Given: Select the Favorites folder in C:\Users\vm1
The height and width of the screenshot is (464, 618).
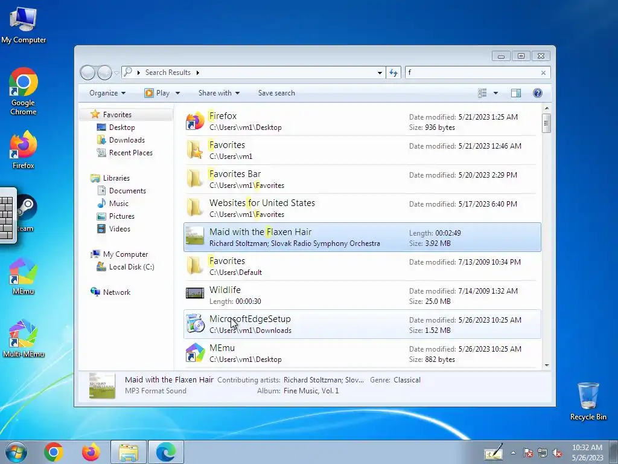Looking at the screenshot, I should pos(362,150).
